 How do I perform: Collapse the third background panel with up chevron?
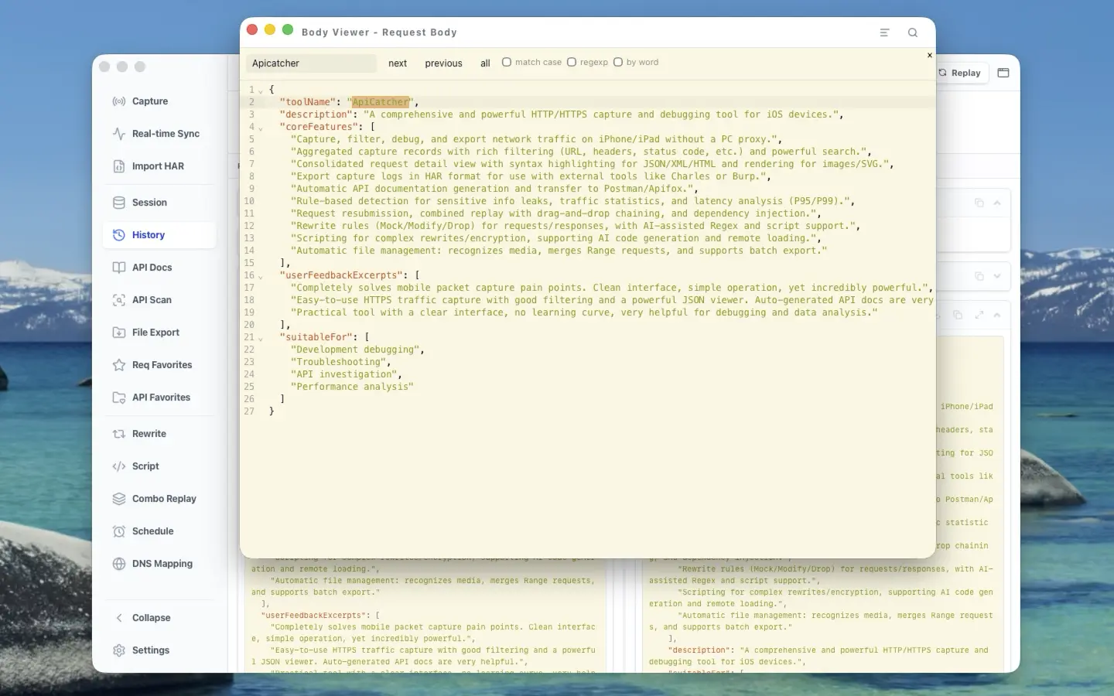point(997,315)
